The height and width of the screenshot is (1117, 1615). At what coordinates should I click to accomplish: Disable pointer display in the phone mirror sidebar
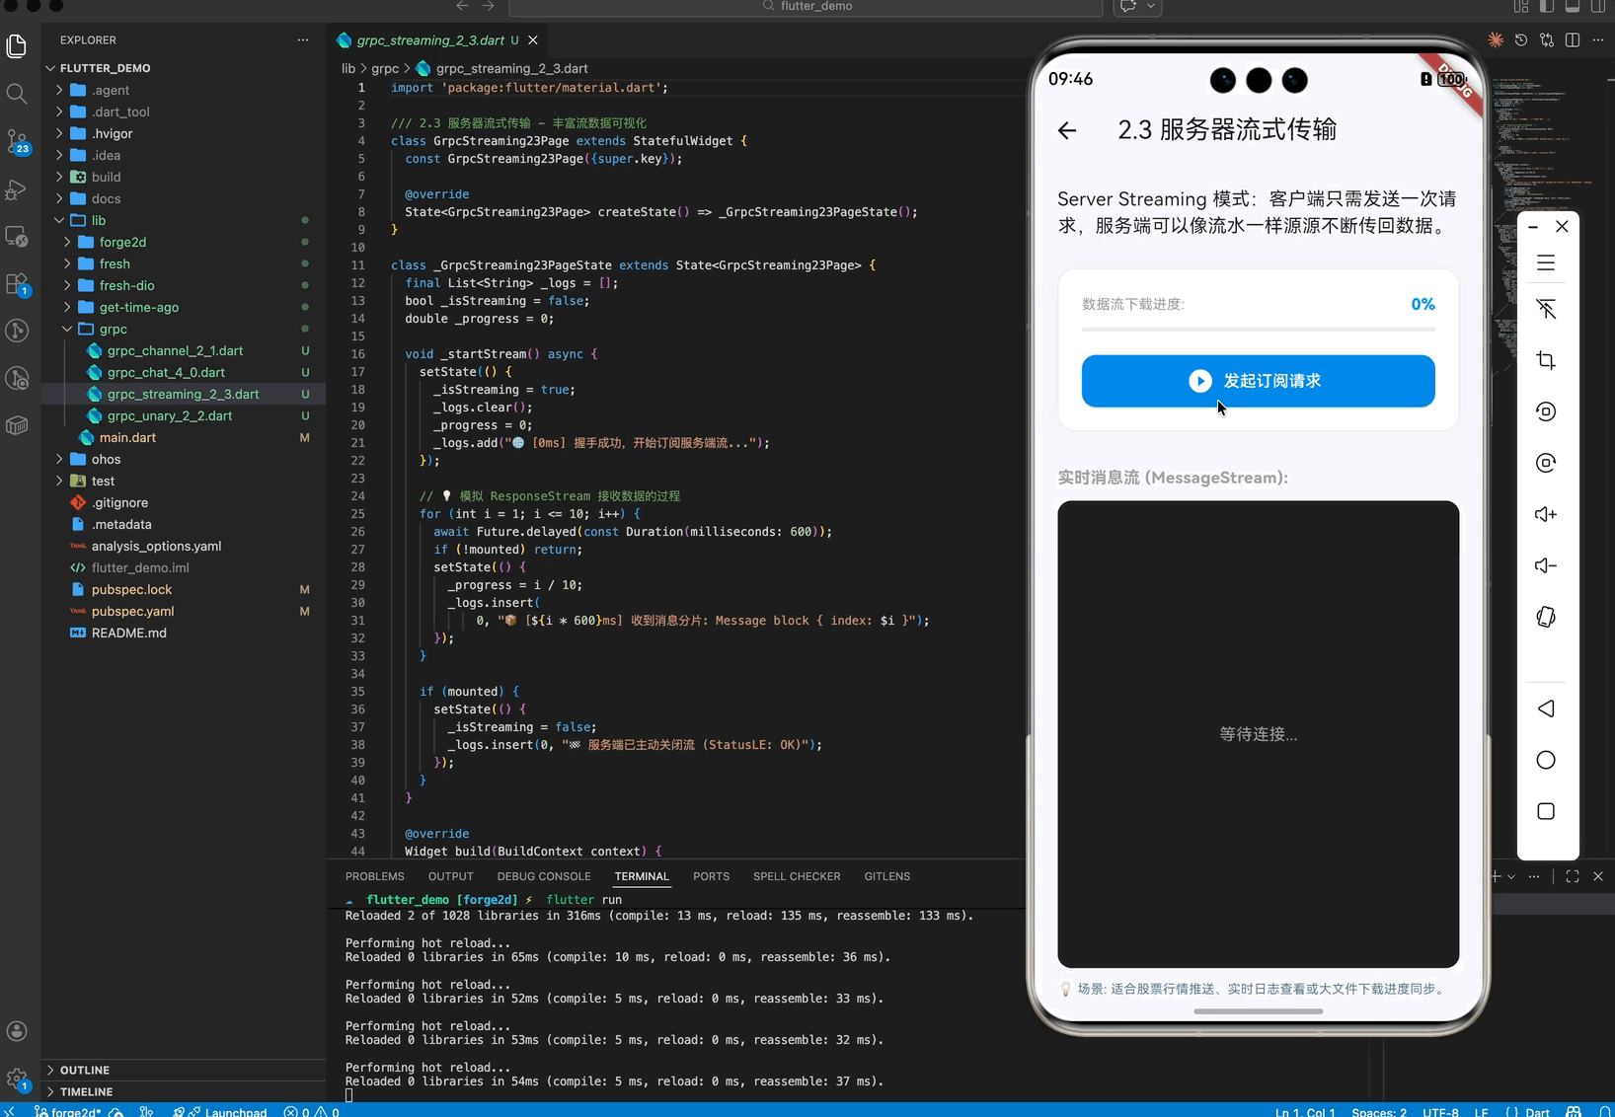(1545, 309)
